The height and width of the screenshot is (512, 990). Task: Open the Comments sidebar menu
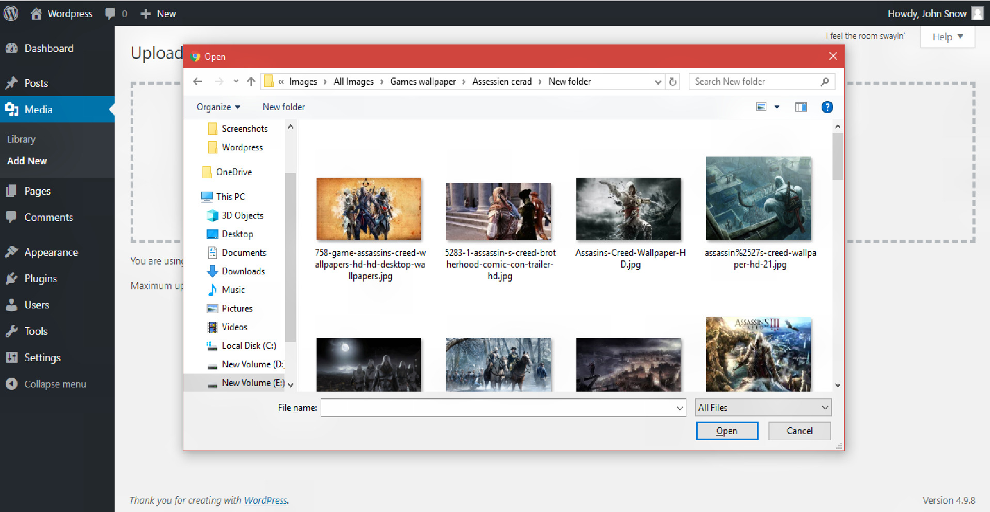(49, 218)
